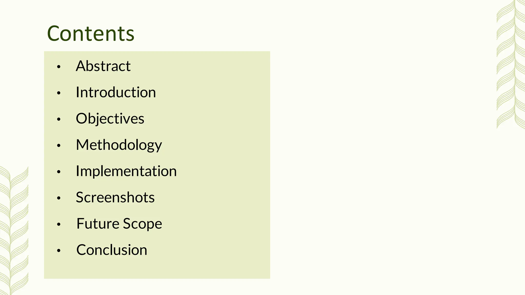
Task: Click the bullet beside Methodology
Action: point(59,145)
